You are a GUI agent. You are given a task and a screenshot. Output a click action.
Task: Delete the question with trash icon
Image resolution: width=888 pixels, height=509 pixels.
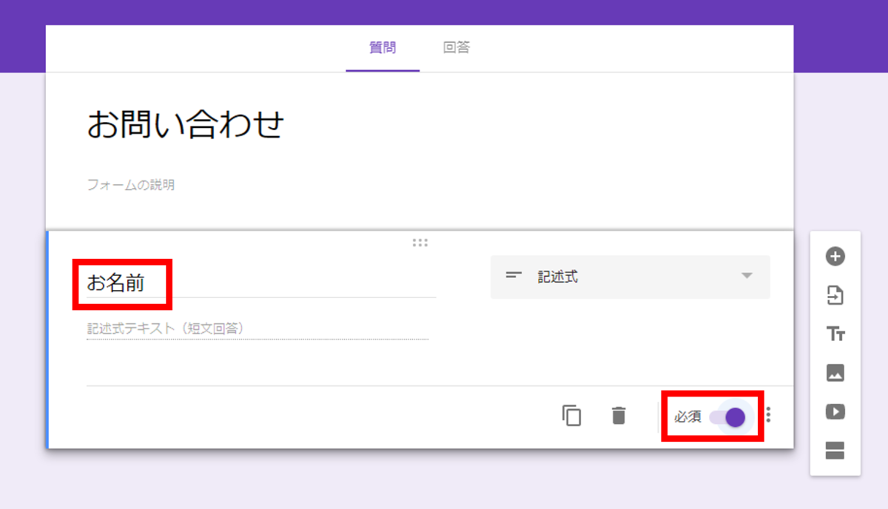click(x=619, y=416)
